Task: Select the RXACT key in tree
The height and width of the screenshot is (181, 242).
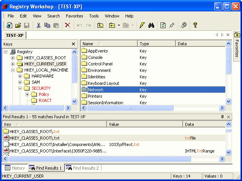Action: tap(45, 100)
